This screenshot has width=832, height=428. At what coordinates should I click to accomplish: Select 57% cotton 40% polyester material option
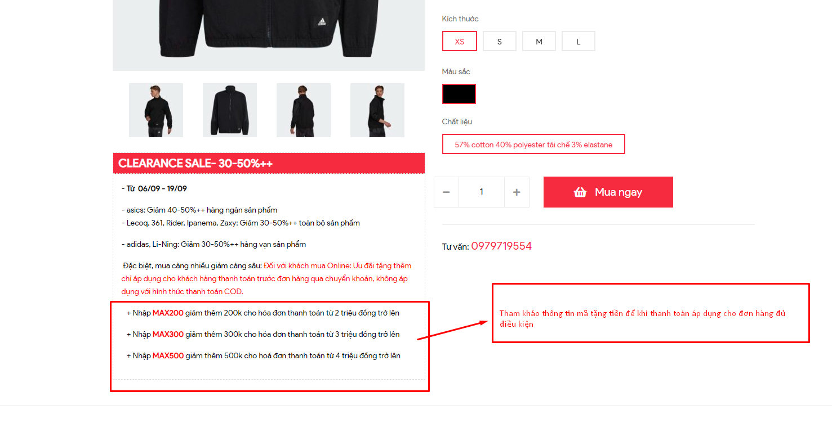533,144
